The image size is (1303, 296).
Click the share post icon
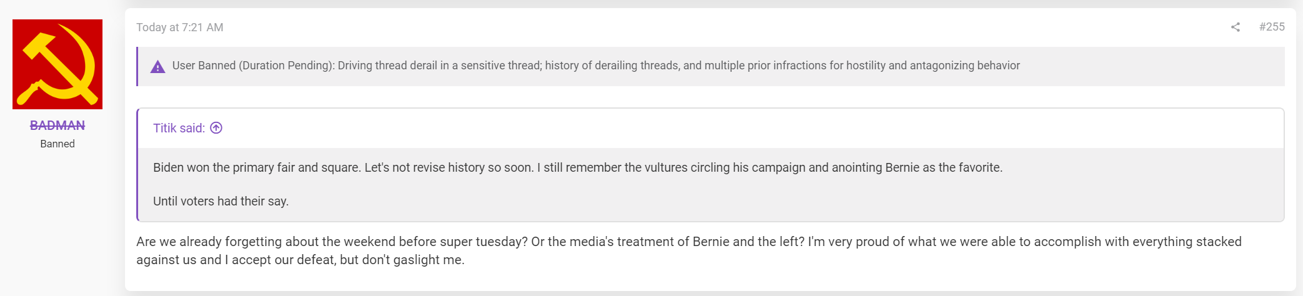1236,27
